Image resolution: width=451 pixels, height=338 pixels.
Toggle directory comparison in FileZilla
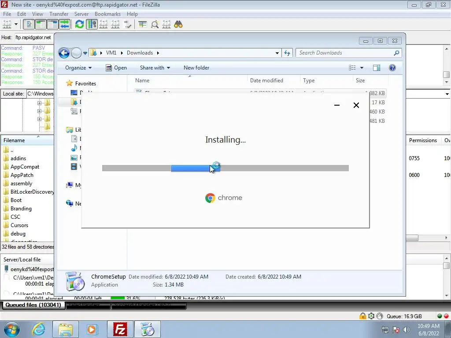click(155, 25)
